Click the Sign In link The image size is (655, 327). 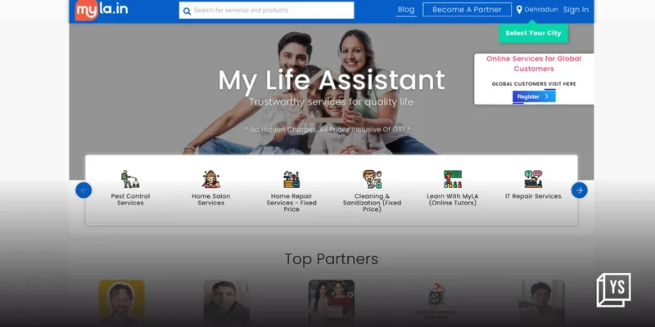576,10
